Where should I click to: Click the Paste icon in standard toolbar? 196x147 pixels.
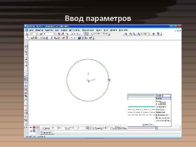(59, 38)
